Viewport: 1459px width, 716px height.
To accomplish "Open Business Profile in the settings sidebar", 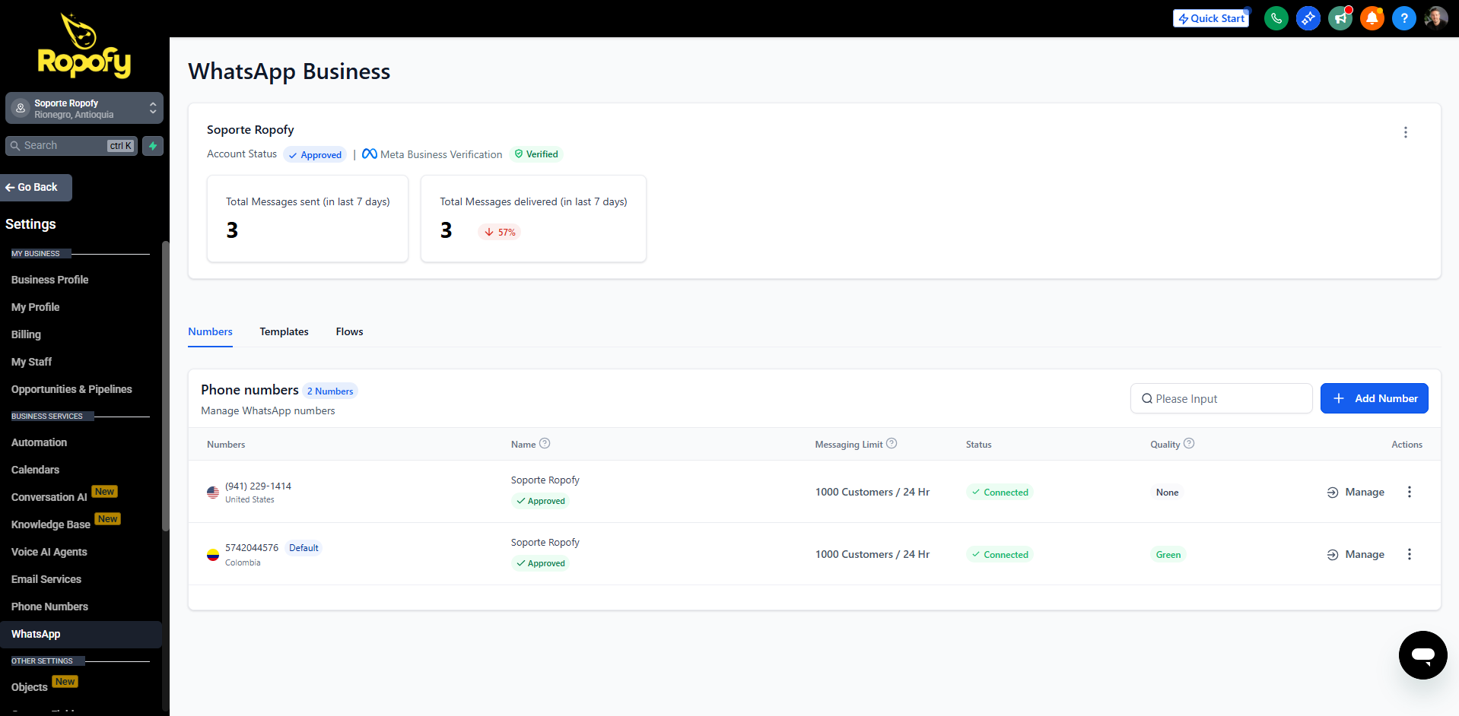I will pyautogui.click(x=50, y=280).
